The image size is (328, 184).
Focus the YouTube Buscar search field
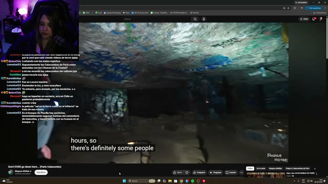click(157, 19)
